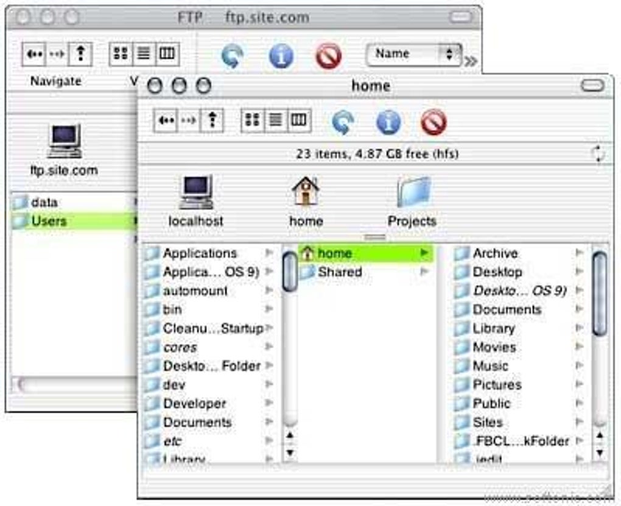
Task: Select the Cleanu...Startup folder
Action: 210,328
